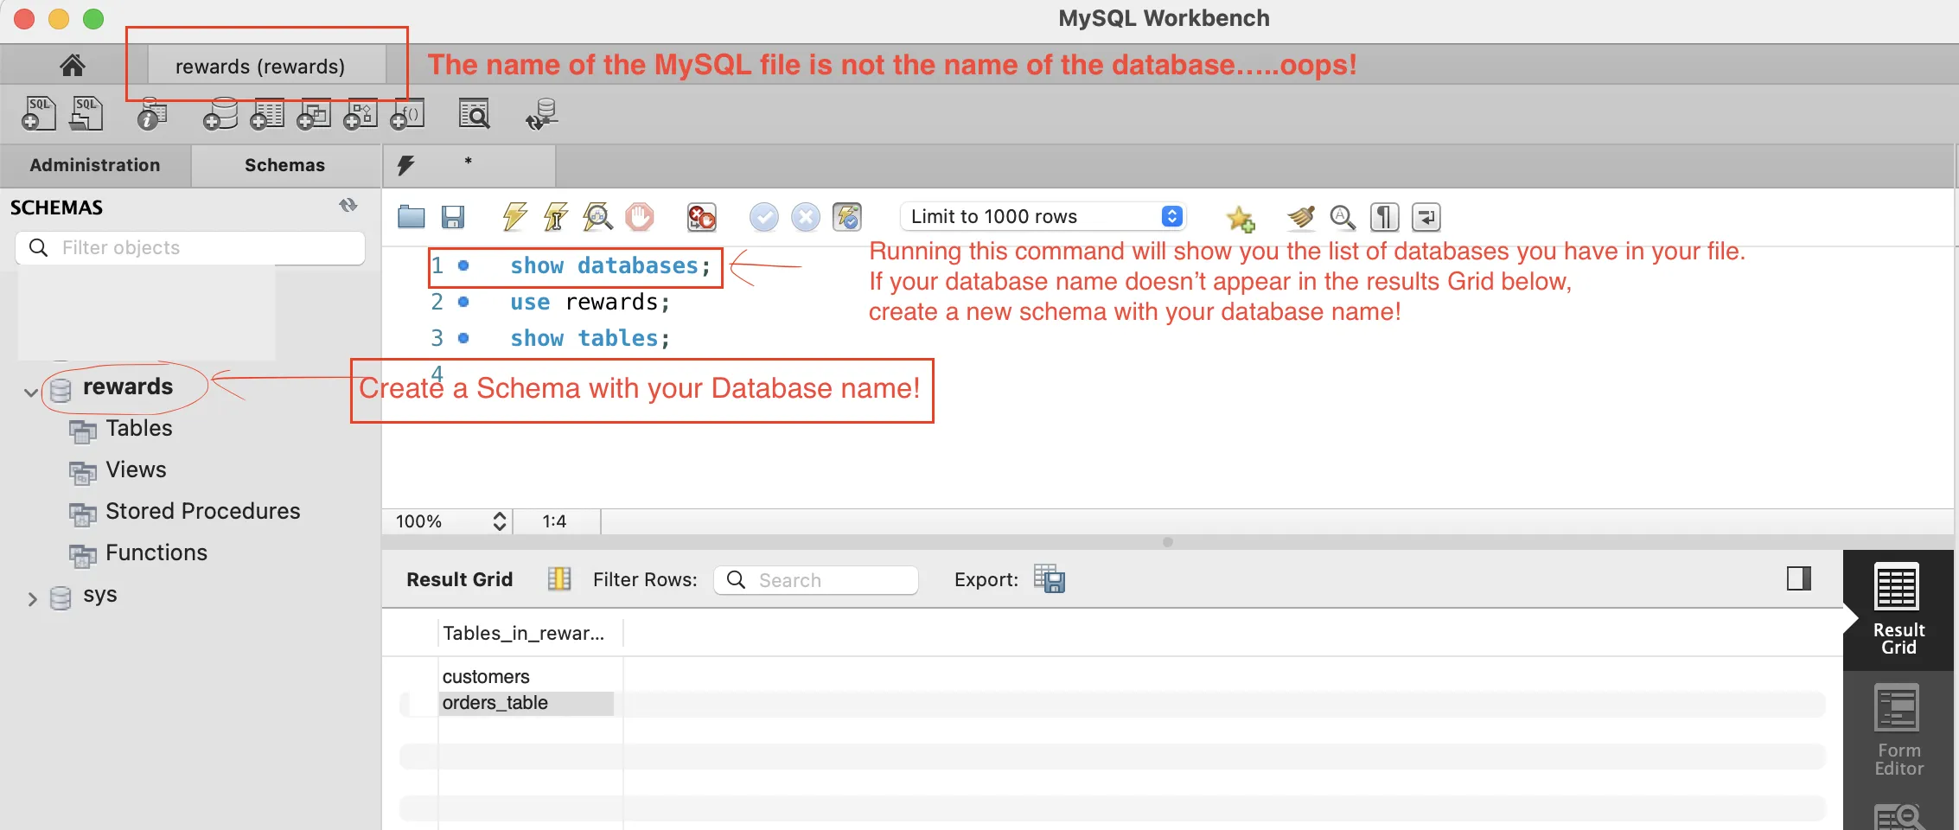Open a SQL script file in new tab
The image size is (1959, 830).
tap(86, 113)
